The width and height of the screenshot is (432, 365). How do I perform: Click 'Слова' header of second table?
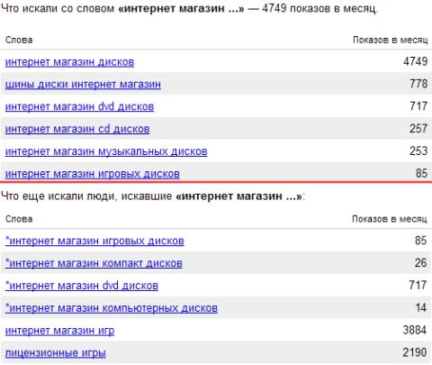(19, 219)
